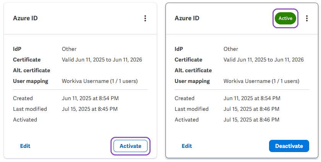Click the Last modified 8:45 PM timestamp
The height and width of the screenshot is (162, 321).
coord(89,109)
